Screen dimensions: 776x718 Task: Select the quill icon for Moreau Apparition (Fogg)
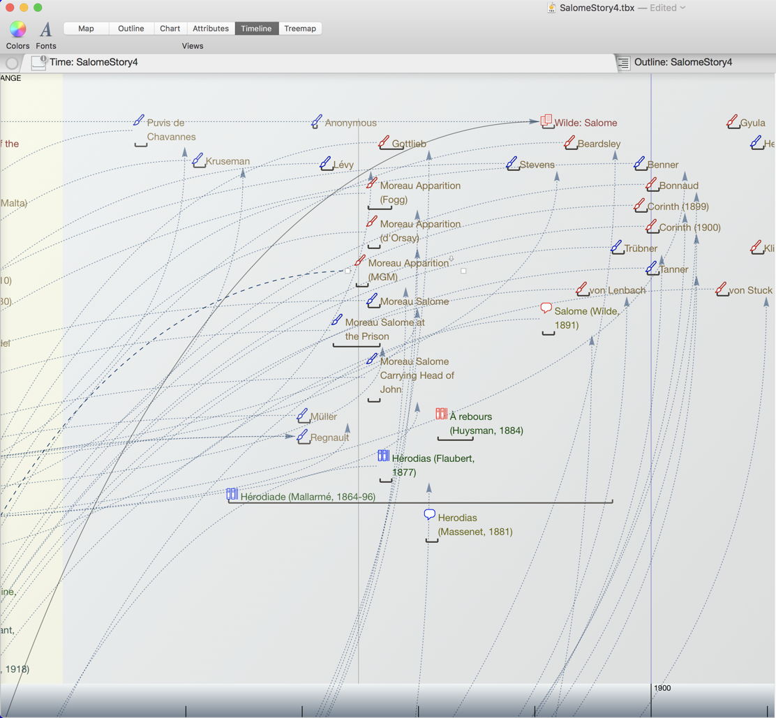coord(371,184)
